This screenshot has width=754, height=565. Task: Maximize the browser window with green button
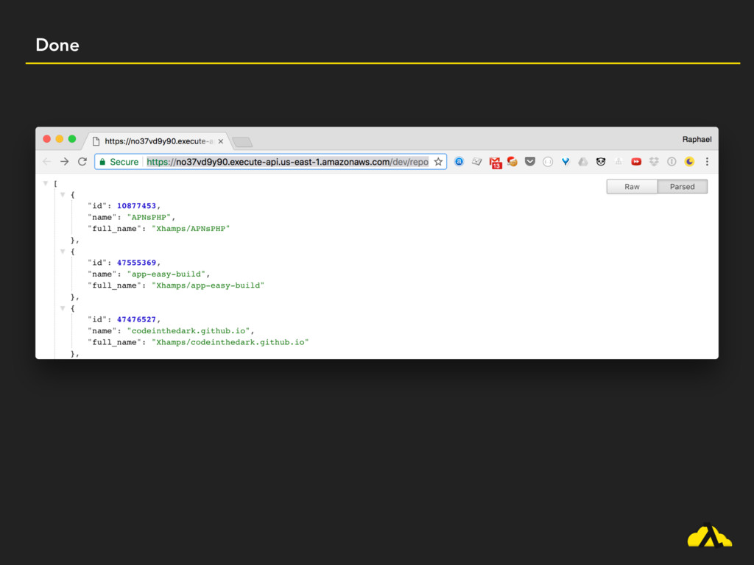pyautogui.click(x=72, y=139)
